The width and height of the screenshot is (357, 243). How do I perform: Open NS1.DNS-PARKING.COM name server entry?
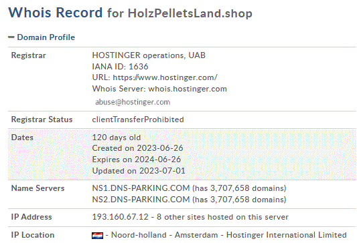141,188
